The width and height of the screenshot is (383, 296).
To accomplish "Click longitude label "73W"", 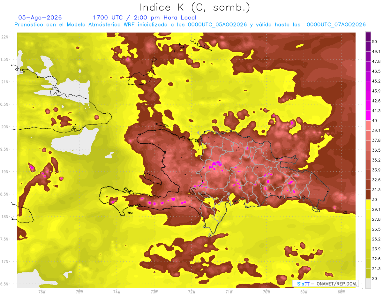I will [154, 292].
